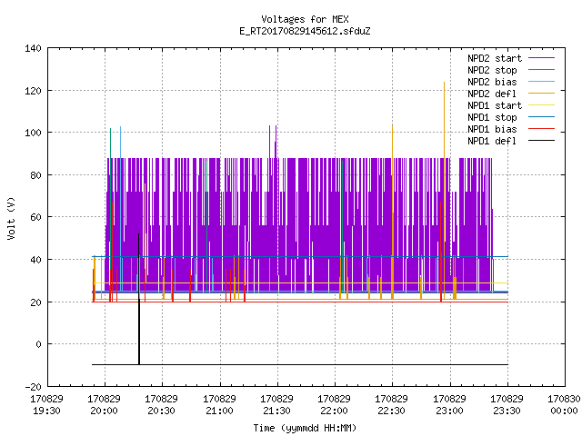Click the light blue NPD2 bias legend line
The height and width of the screenshot is (436, 582).
pyautogui.click(x=541, y=81)
